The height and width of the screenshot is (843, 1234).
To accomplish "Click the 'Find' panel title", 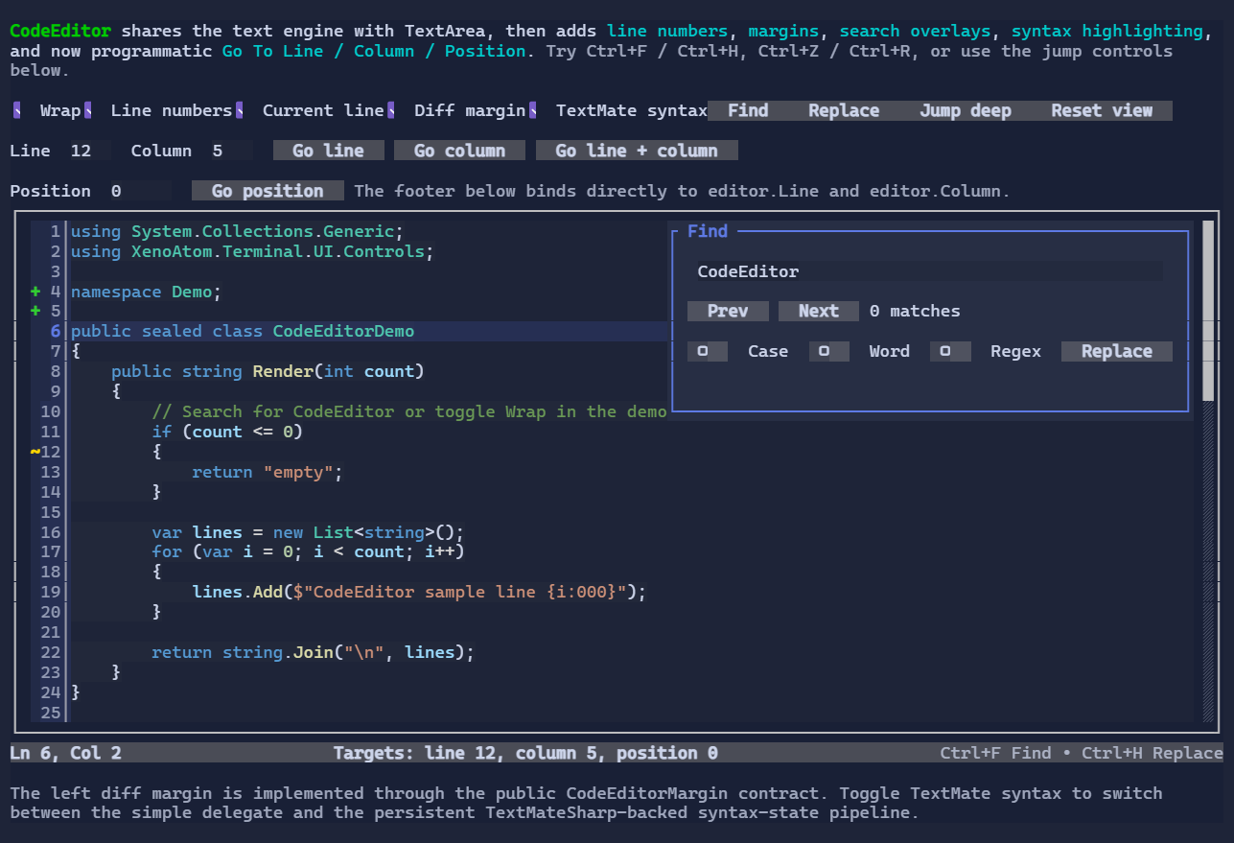I will pyautogui.click(x=708, y=231).
